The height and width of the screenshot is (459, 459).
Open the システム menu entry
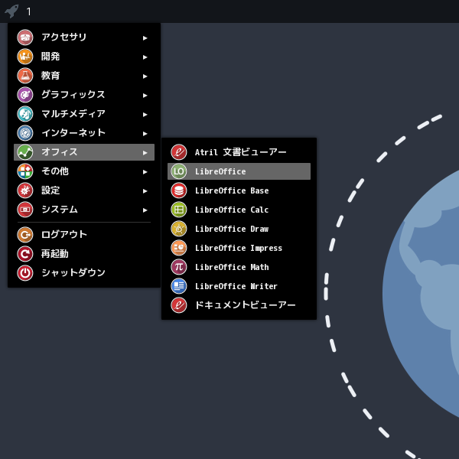pos(84,210)
